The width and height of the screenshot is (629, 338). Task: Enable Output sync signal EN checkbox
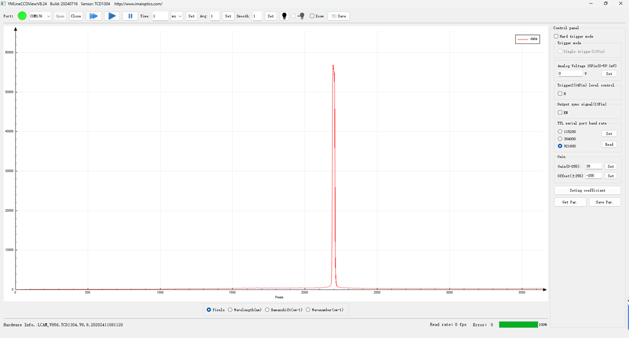[560, 113]
